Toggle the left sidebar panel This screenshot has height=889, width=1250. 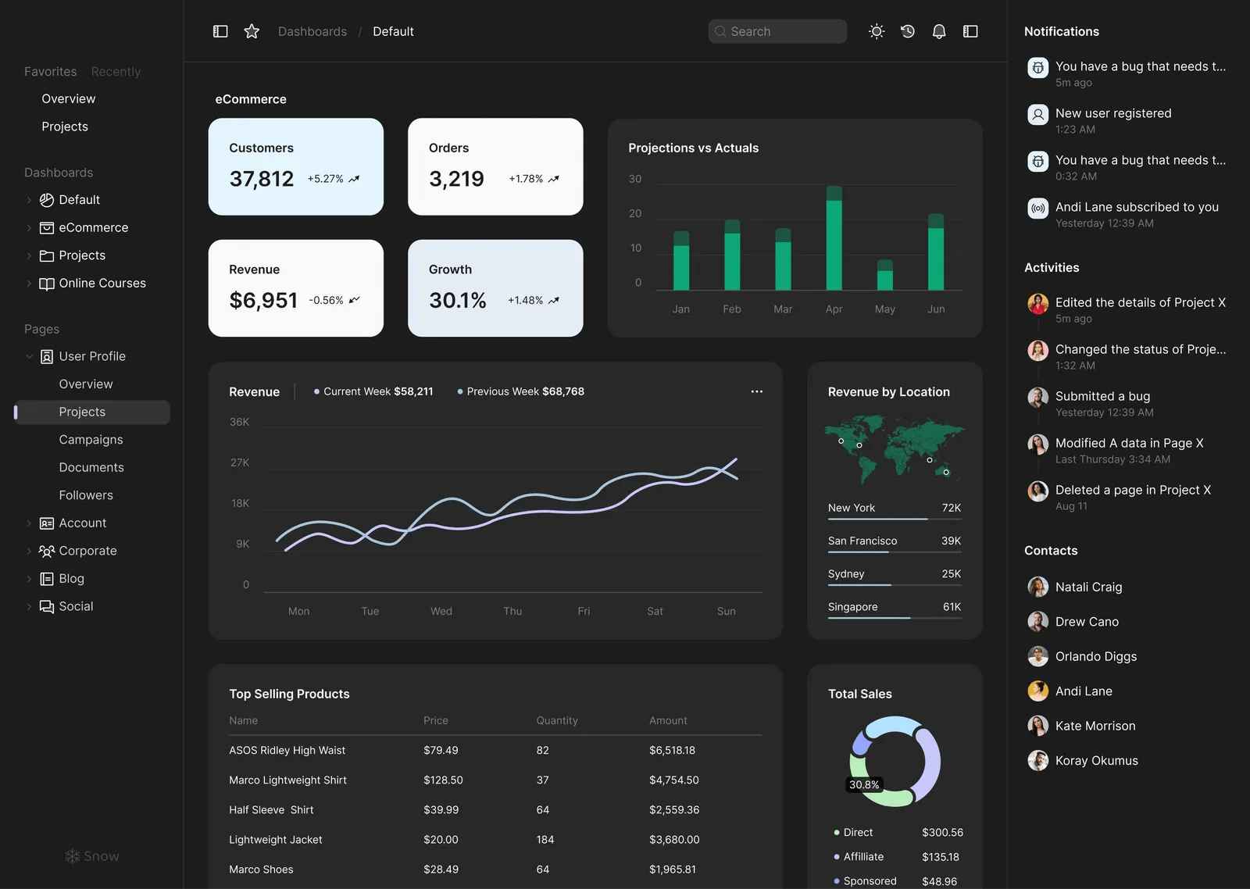tap(220, 31)
